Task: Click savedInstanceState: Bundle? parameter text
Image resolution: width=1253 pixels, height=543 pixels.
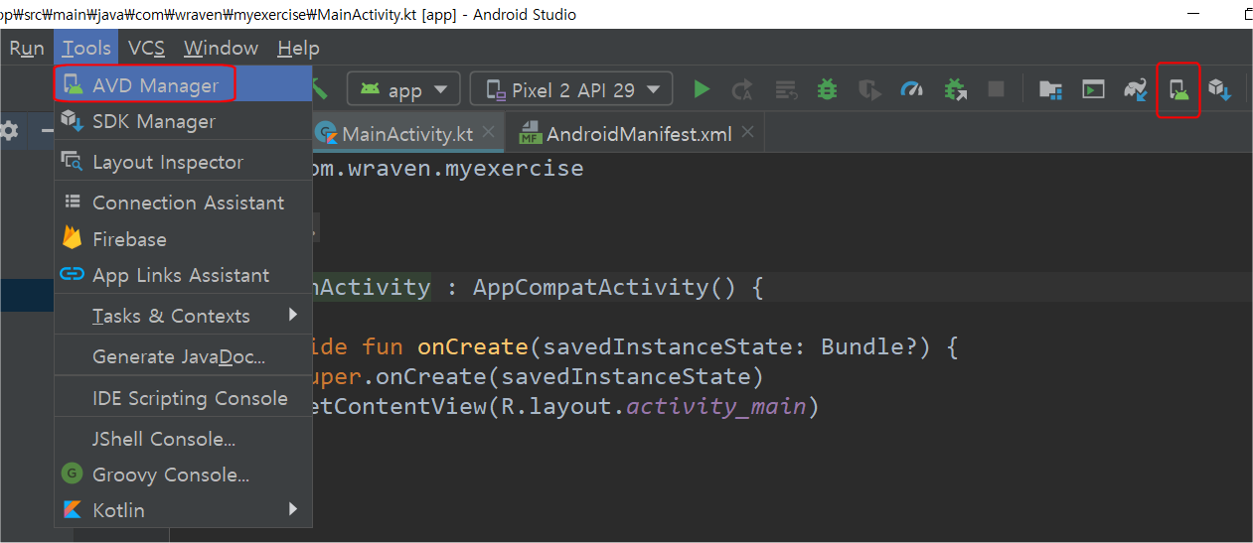Action: [x=737, y=347]
